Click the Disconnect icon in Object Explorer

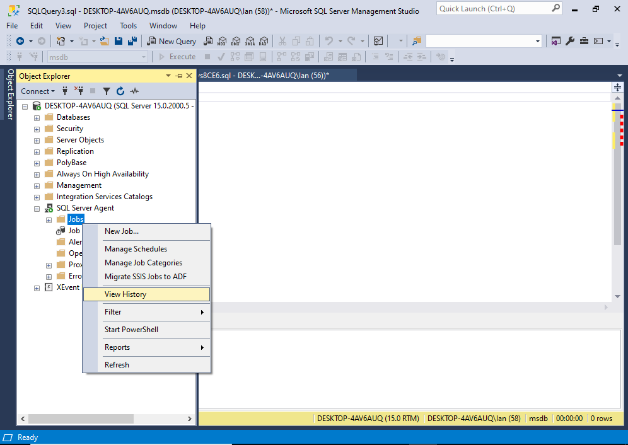[79, 91]
